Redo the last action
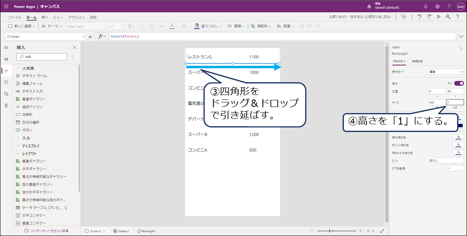Viewport: 467px width, 236px height. 429,17
